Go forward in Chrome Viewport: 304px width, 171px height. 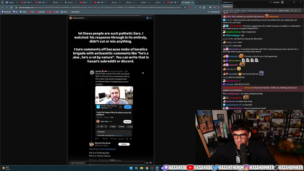7,8
